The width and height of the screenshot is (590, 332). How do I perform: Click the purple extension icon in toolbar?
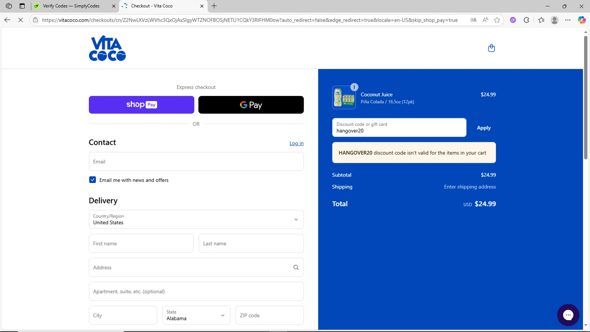click(513, 20)
